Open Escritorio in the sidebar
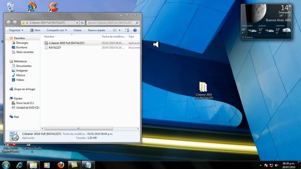 22,47
